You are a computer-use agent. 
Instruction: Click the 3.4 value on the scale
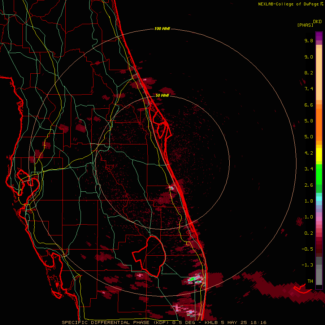[309, 169]
